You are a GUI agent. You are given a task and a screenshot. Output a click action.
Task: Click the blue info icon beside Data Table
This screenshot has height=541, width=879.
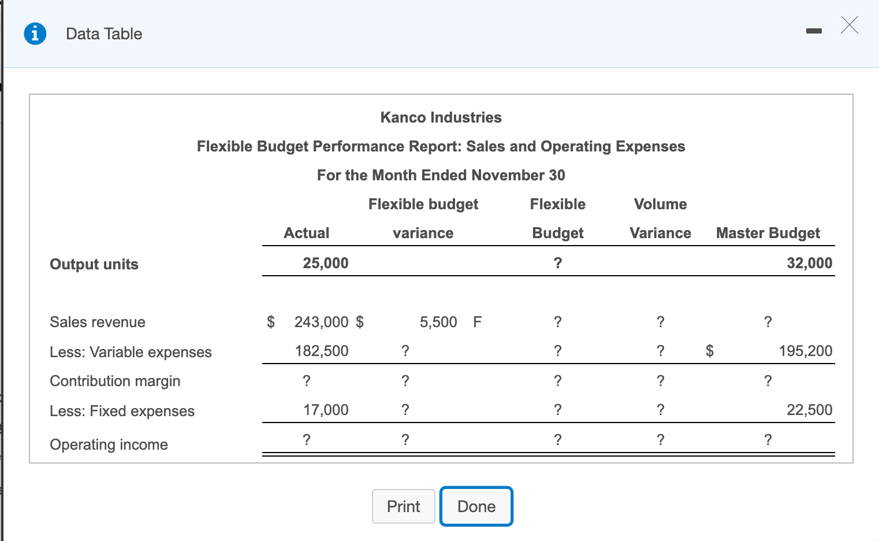35,34
